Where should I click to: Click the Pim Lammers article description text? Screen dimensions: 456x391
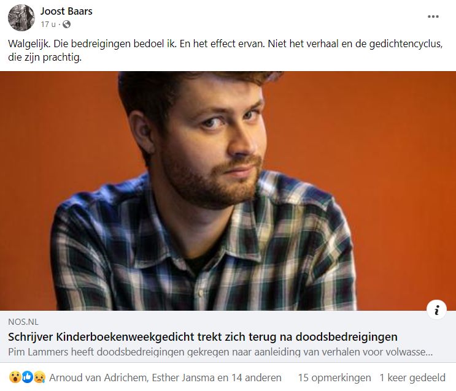point(220,352)
